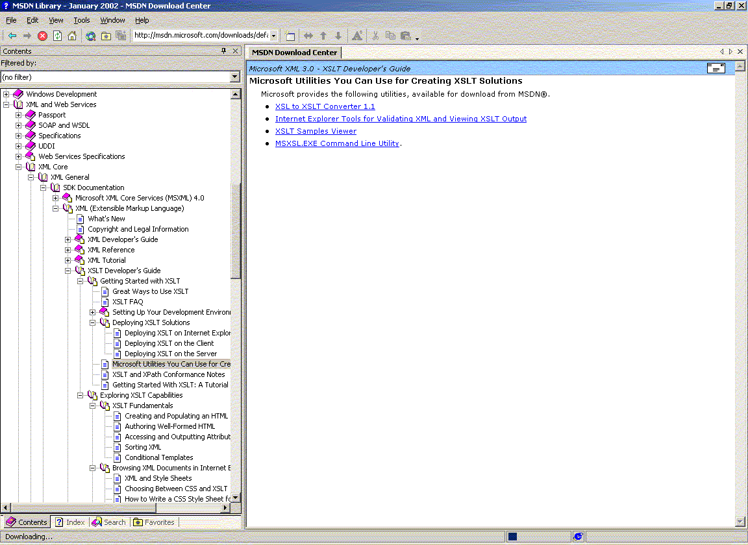Switch to the Search tab
The height and width of the screenshot is (545, 748).
109,522
